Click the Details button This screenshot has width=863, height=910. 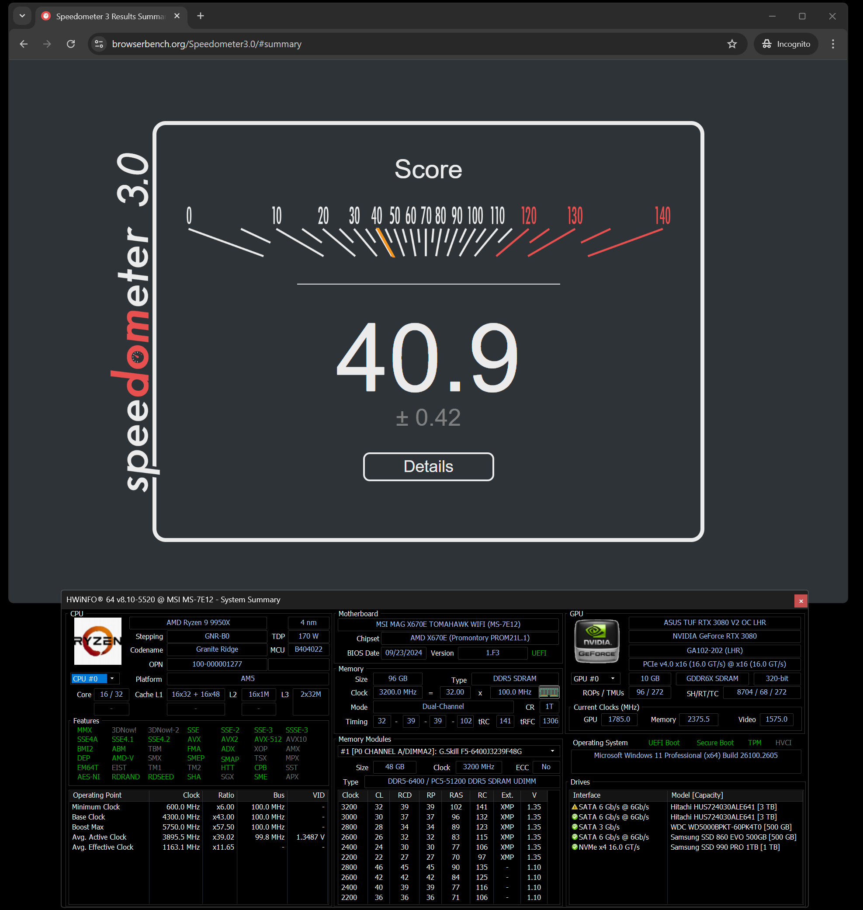tap(428, 466)
